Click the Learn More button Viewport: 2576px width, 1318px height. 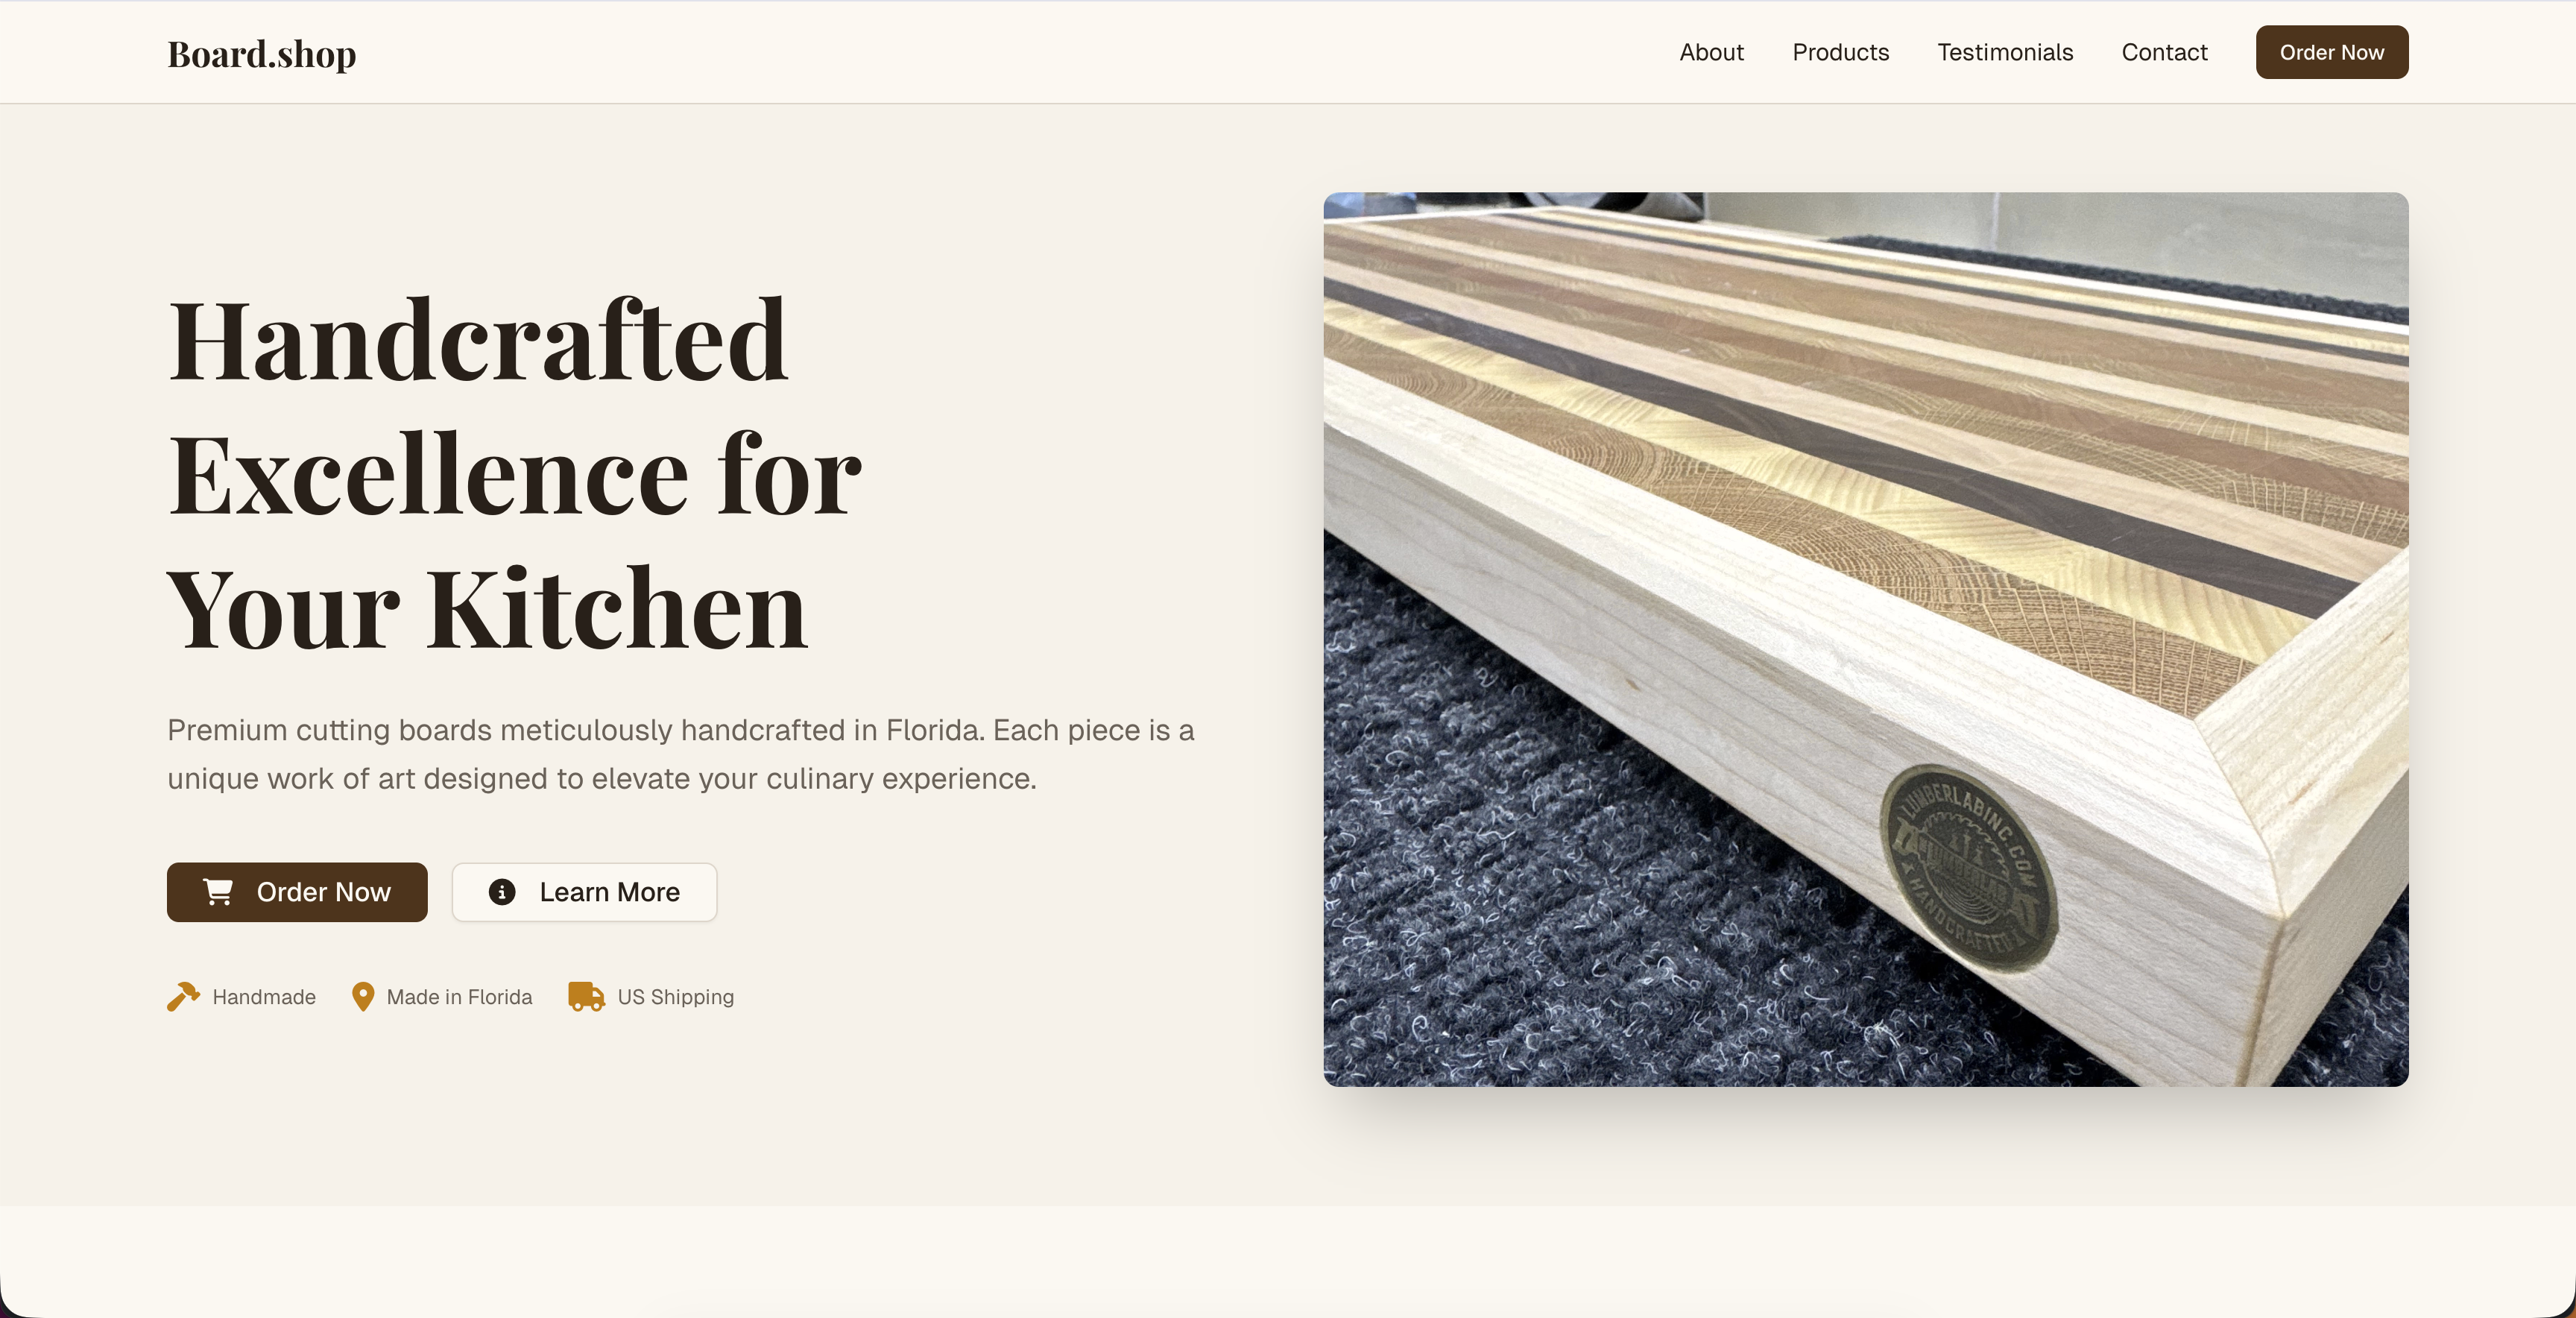click(x=584, y=892)
